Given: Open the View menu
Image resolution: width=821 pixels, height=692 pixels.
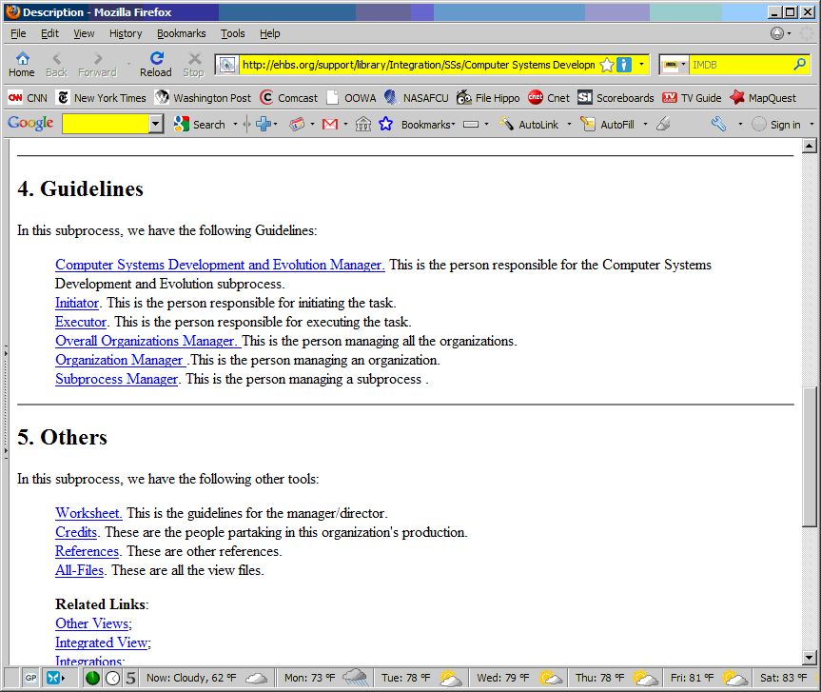Looking at the screenshot, I should click(x=84, y=33).
